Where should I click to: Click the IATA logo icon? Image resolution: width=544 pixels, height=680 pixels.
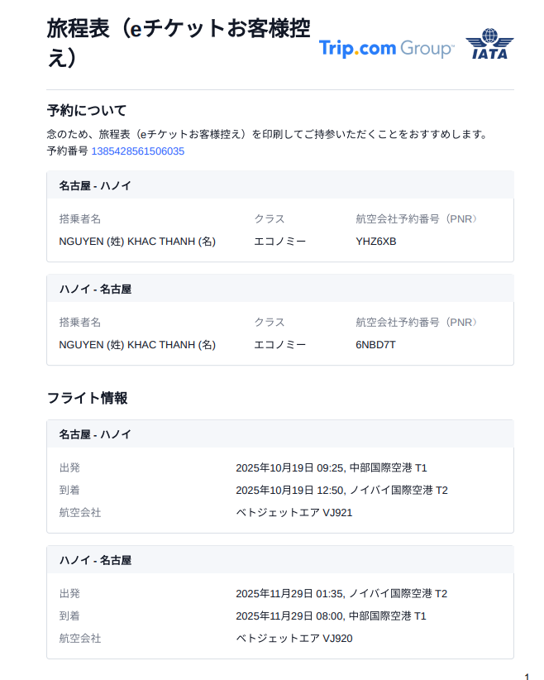pyautogui.click(x=489, y=45)
